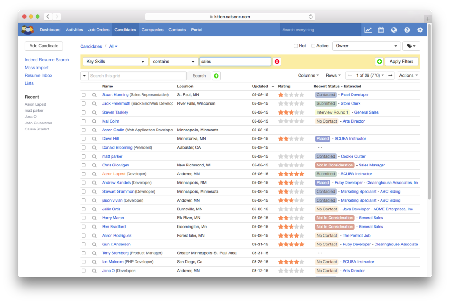Preview Stuart Korming with magnifier icon
The image size is (450, 303).
point(94,95)
